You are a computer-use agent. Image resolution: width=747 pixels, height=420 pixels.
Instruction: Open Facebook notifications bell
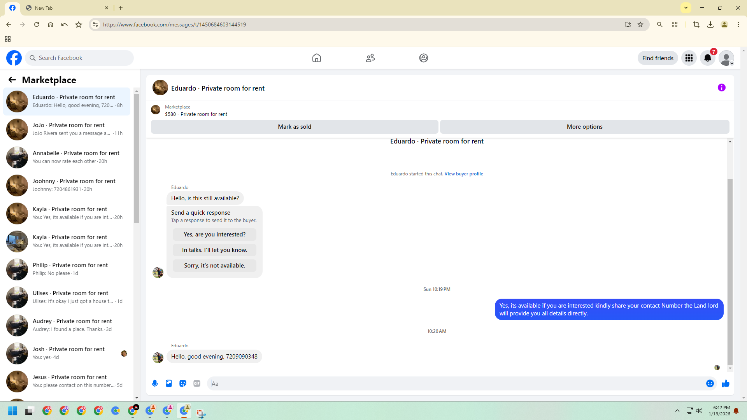[x=707, y=58]
